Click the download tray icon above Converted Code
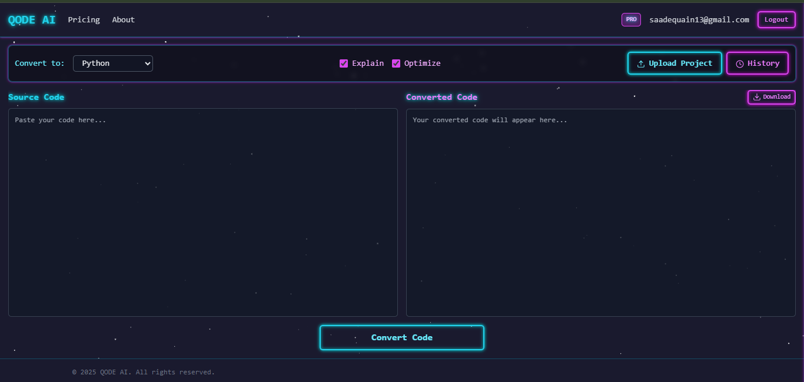The width and height of the screenshot is (804, 382). 757,97
